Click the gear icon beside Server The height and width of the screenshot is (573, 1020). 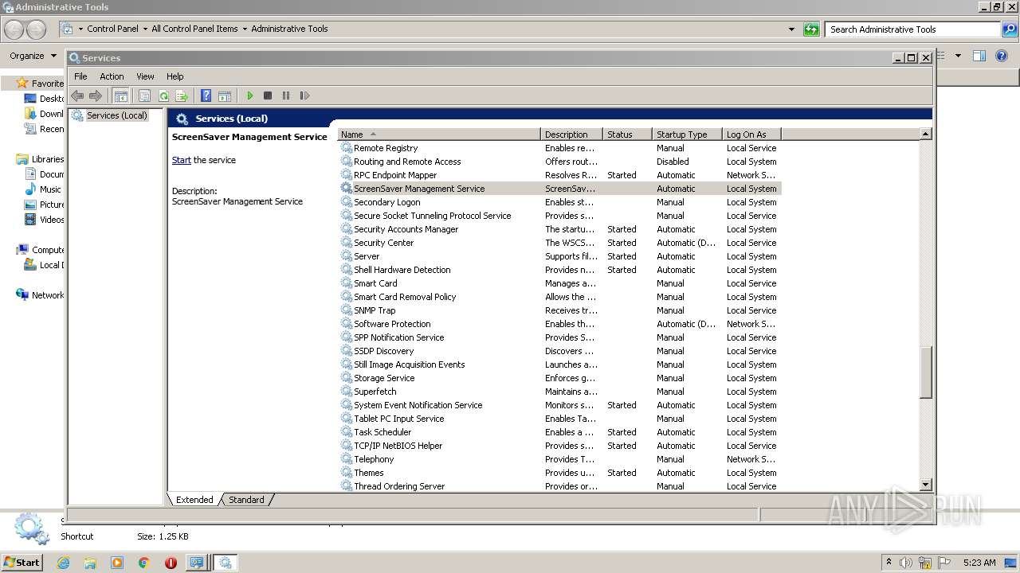click(x=347, y=256)
